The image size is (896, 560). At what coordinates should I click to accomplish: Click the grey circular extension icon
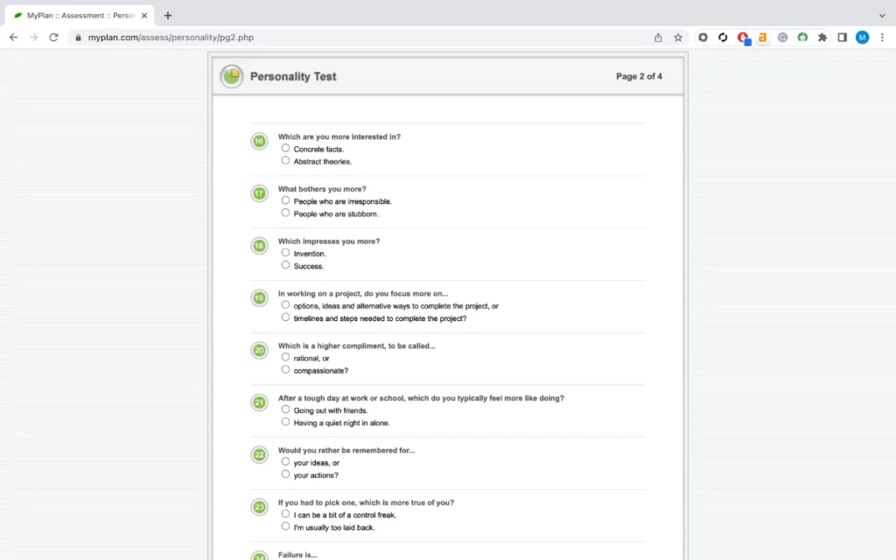click(782, 37)
